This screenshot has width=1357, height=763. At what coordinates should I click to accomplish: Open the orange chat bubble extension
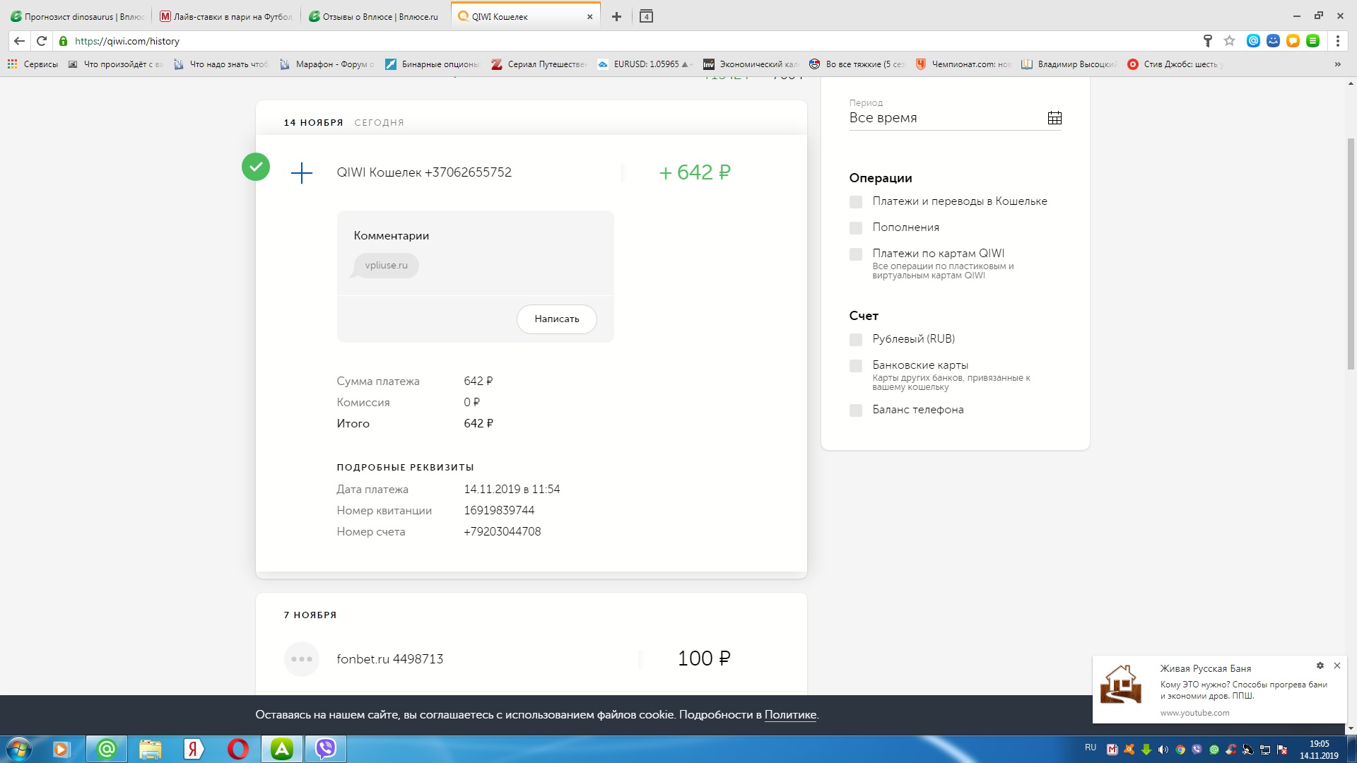1293,41
